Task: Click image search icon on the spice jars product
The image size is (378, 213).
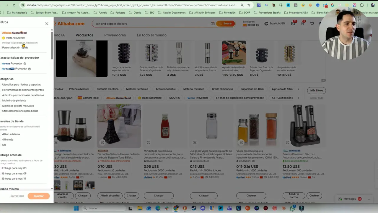Action: coord(241,143)
